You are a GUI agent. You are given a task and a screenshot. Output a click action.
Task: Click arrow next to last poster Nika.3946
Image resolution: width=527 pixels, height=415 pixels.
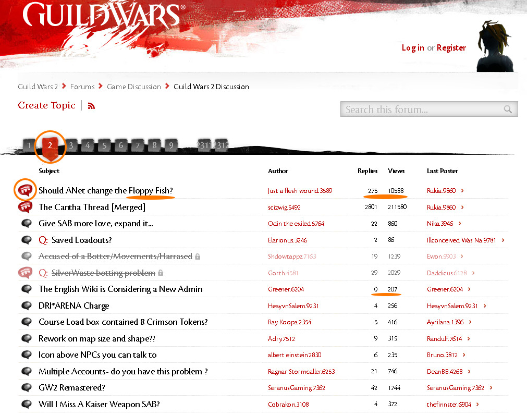coord(460,224)
